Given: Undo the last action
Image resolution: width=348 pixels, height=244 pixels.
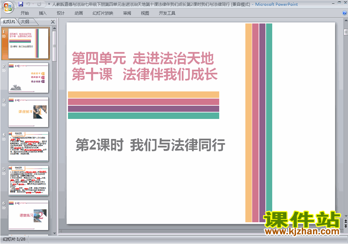Looking at the screenshot, I should [x=28, y=4].
